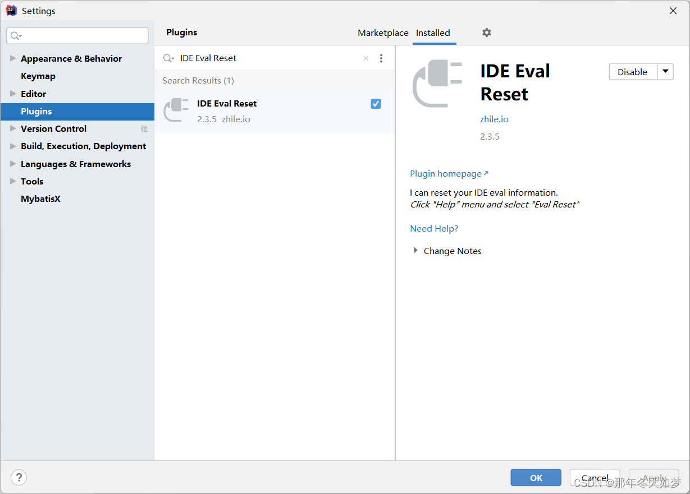Click the zhile.io vendor link
This screenshot has height=494, width=690.
click(x=494, y=119)
